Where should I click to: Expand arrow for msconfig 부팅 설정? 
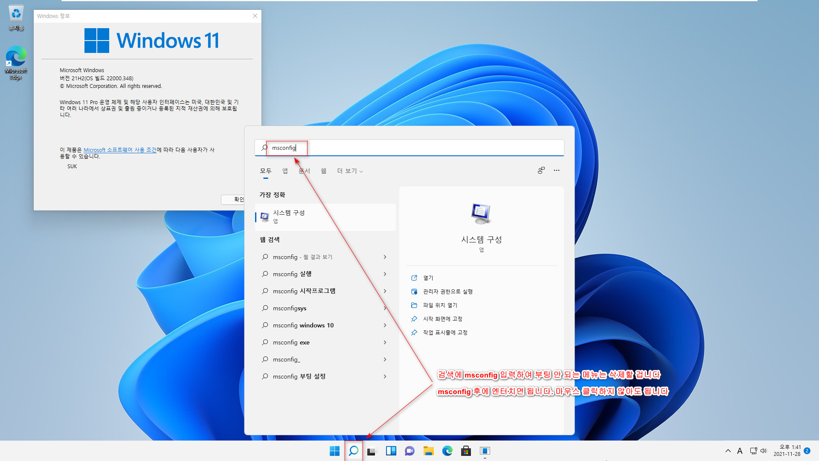[x=385, y=376]
